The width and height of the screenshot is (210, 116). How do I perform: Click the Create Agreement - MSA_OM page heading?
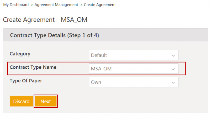point(45,19)
